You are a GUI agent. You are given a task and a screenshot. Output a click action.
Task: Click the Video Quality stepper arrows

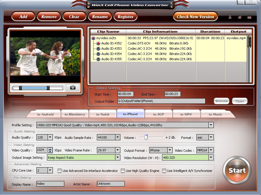pyautogui.click(x=50, y=150)
